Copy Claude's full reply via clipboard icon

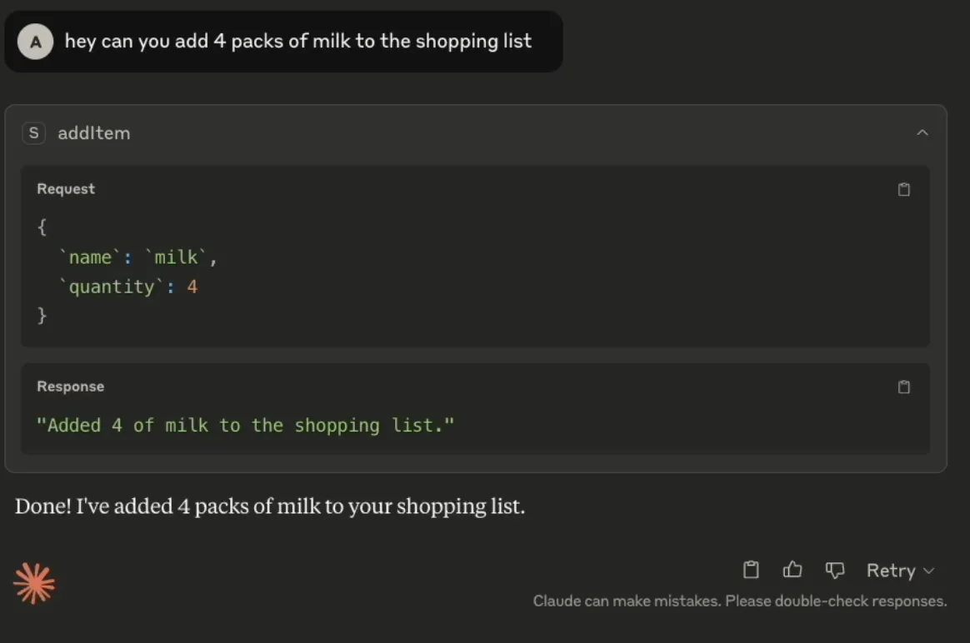click(x=750, y=570)
